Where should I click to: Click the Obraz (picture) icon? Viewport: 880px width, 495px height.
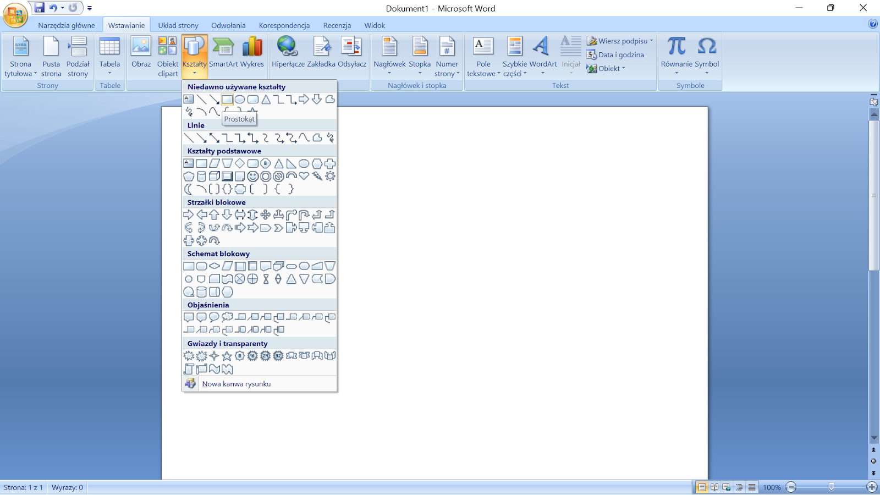(x=141, y=53)
